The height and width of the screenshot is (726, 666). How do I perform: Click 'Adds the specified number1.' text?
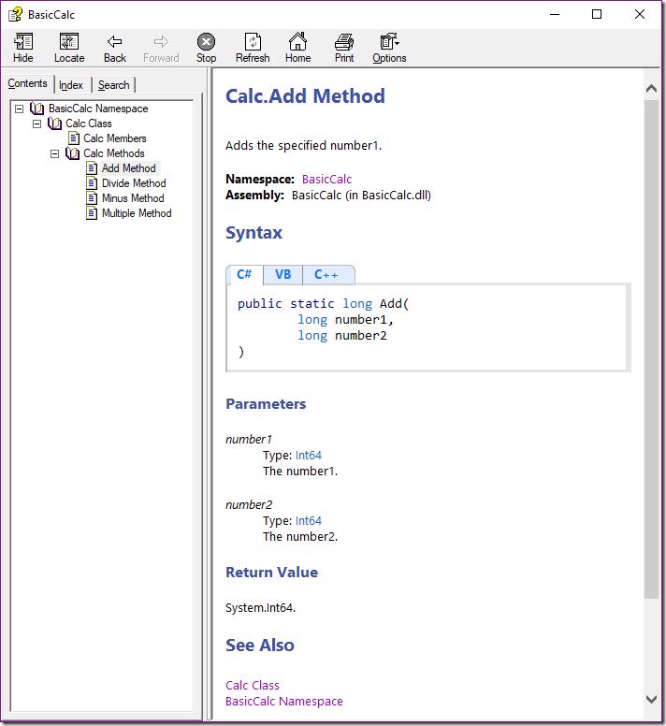click(303, 145)
